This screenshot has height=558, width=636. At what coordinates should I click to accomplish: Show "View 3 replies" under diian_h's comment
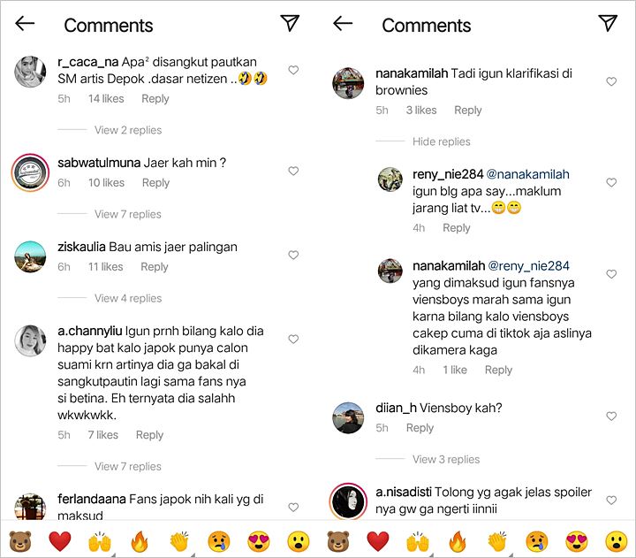446,459
